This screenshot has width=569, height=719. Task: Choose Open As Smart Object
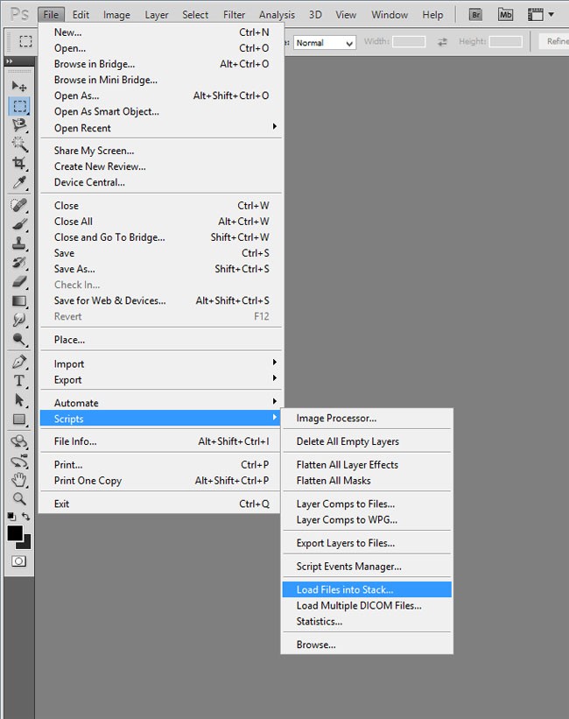[160, 111]
